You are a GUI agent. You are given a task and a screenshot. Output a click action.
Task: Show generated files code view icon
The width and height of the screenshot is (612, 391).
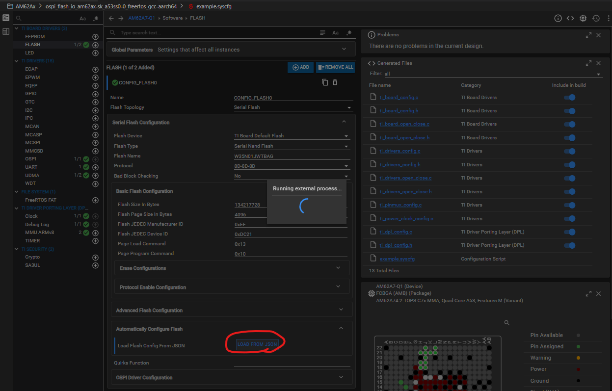pyautogui.click(x=570, y=18)
